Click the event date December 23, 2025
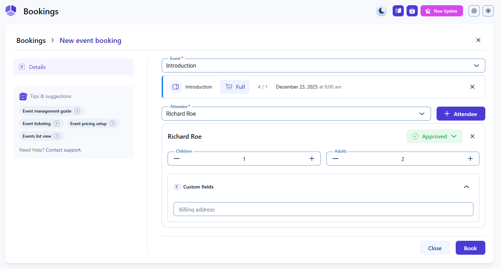The width and height of the screenshot is (501, 269). pos(297,87)
